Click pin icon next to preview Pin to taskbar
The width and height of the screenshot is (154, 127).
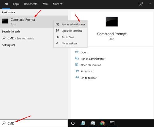[77, 77]
